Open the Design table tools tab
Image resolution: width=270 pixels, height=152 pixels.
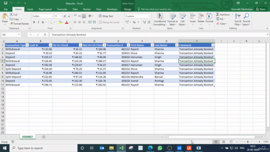127,9
